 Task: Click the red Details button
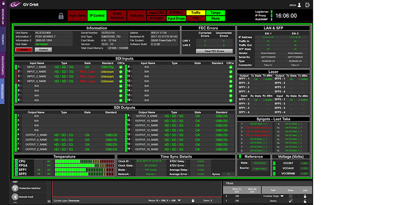pyautogui.click(x=22, y=50)
